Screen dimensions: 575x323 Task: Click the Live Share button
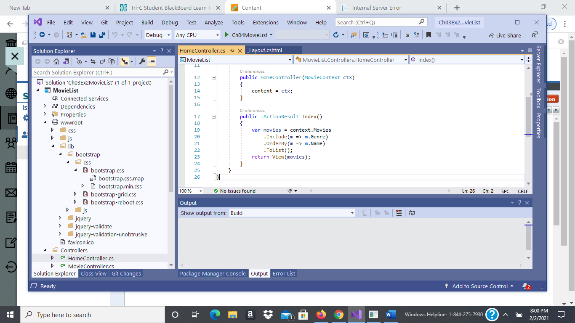[x=504, y=35]
